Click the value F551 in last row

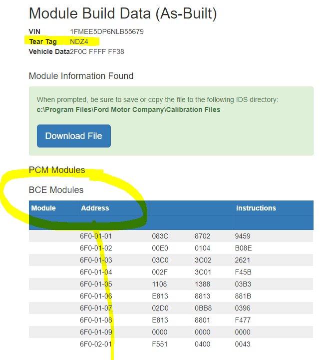(x=160, y=344)
